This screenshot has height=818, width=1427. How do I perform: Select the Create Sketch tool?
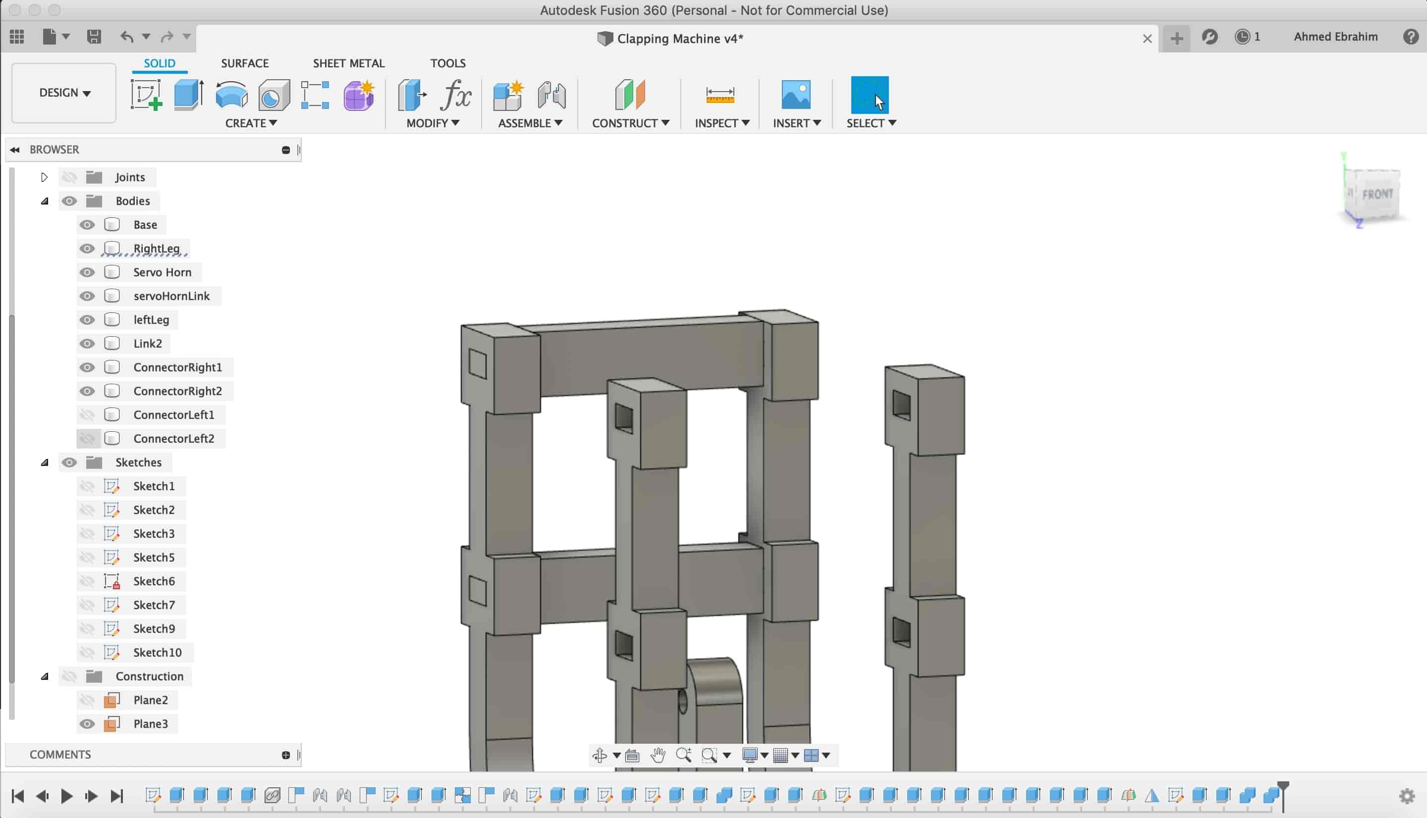pos(147,95)
